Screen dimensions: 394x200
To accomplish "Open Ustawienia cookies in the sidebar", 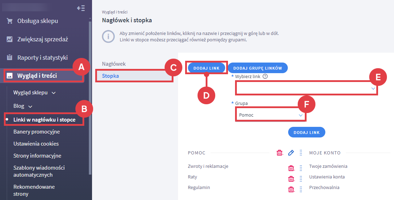I will (36, 144).
